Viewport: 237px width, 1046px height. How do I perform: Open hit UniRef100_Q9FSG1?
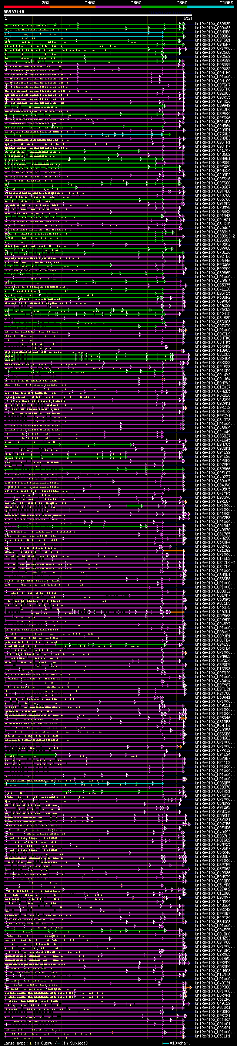[x=213, y=40]
